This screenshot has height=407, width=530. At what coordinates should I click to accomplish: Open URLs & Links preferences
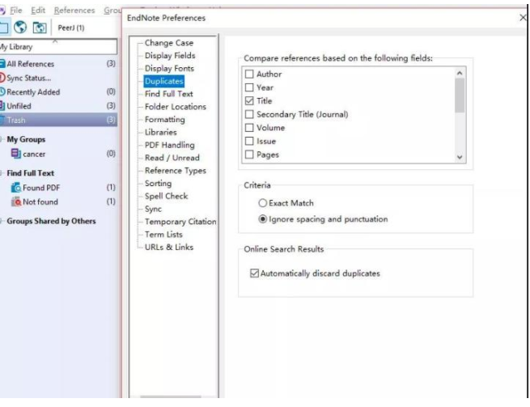click(x=169, y=248)
